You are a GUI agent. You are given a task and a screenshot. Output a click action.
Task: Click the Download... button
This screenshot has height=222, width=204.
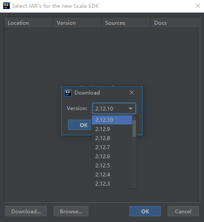click(26, 211)
